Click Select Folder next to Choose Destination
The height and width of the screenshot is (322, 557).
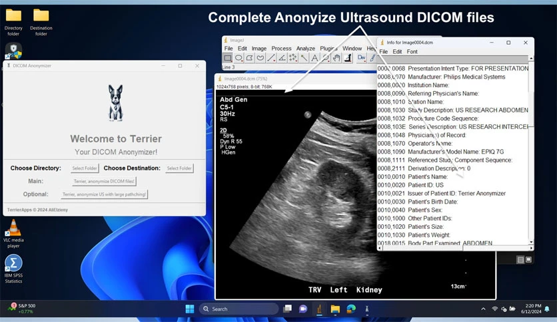(179, 168)
